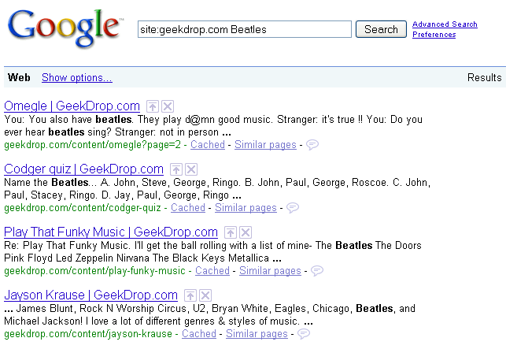Select the Web tab

pyautogui.click(x=19, y=77)
